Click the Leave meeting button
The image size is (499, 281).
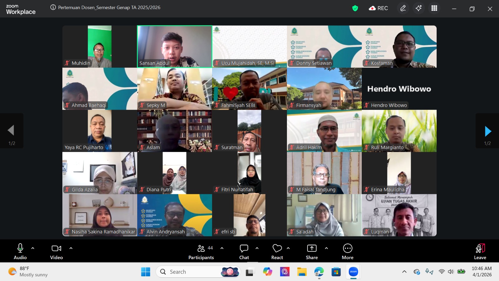point(480,252)
